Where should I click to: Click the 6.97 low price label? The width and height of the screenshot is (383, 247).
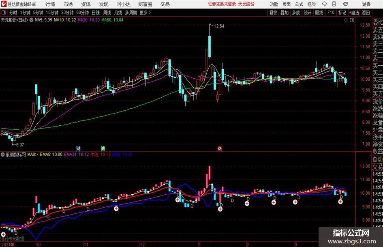point(20,145)
